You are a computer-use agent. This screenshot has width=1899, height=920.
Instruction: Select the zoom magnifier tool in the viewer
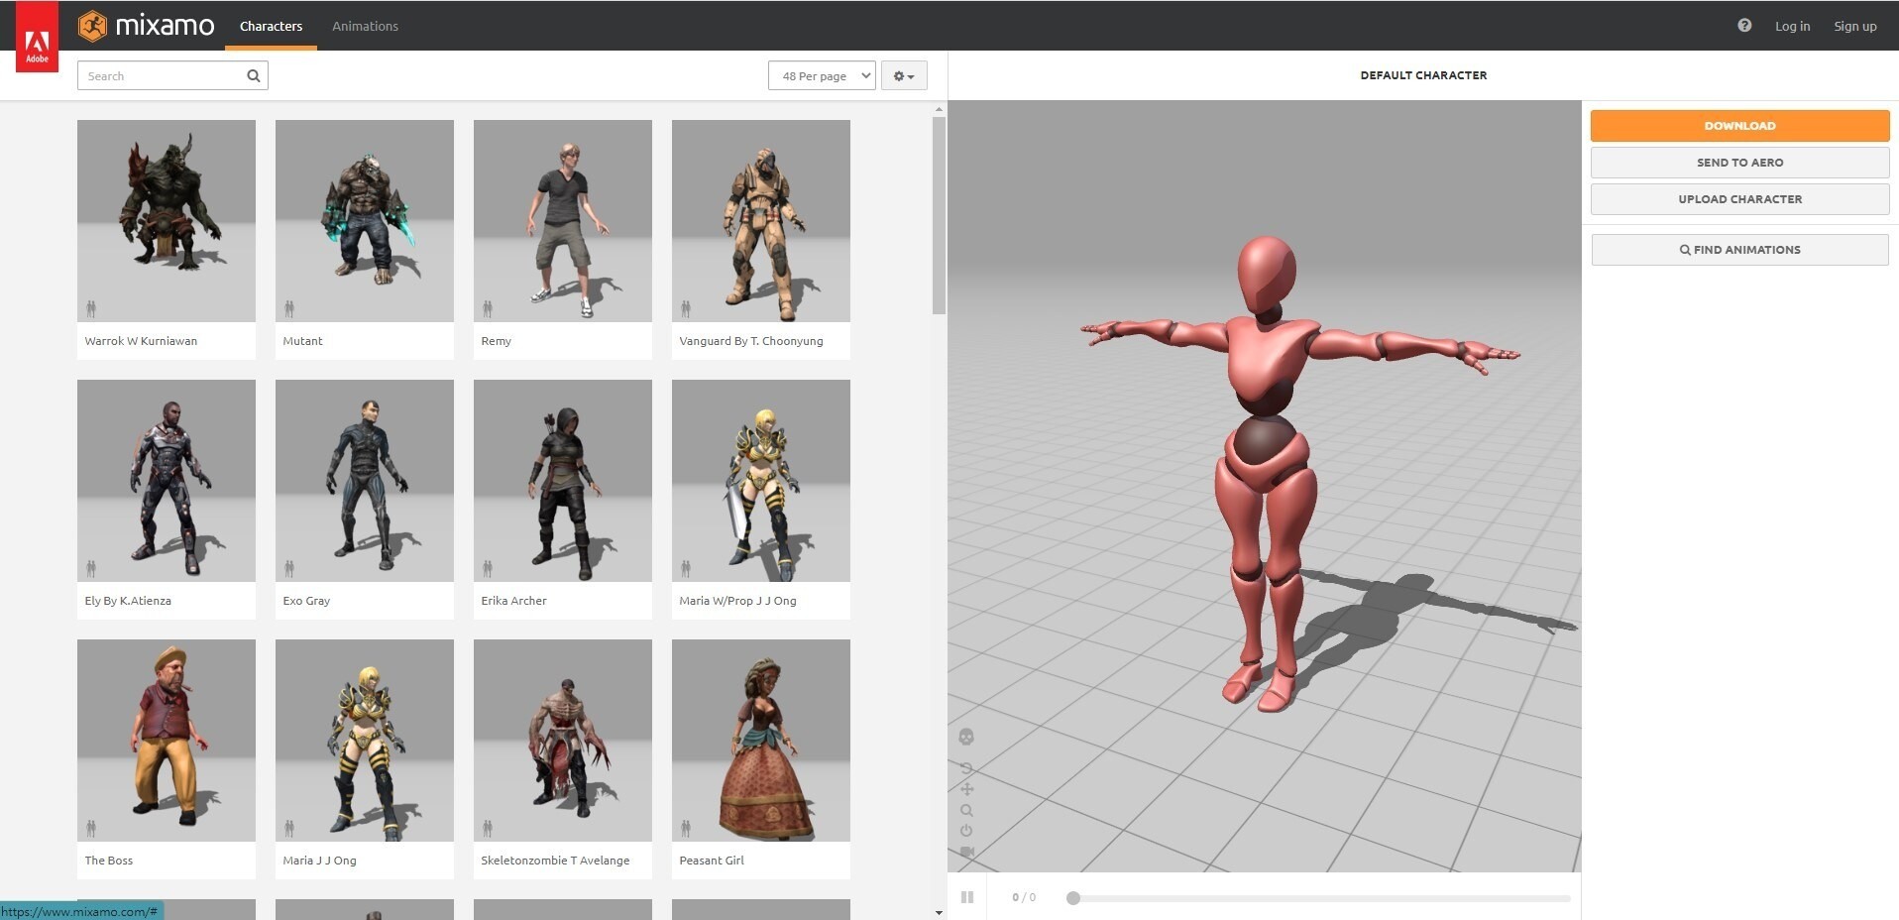pyautogui.click(x=966, y=810)
